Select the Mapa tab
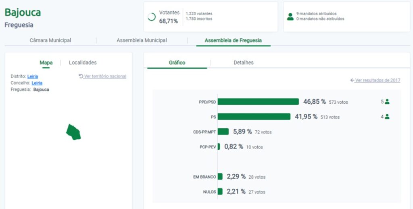Viewport: 413px width, 209px height. point(46,63)
